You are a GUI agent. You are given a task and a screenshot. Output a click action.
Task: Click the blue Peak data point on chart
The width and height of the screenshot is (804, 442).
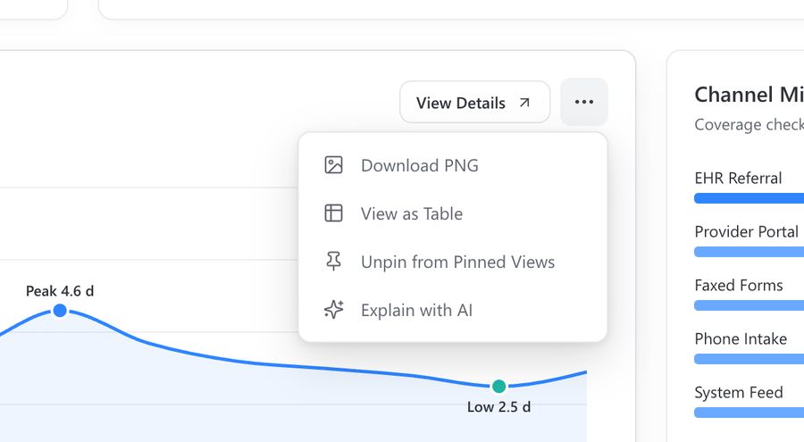point(60,310)
